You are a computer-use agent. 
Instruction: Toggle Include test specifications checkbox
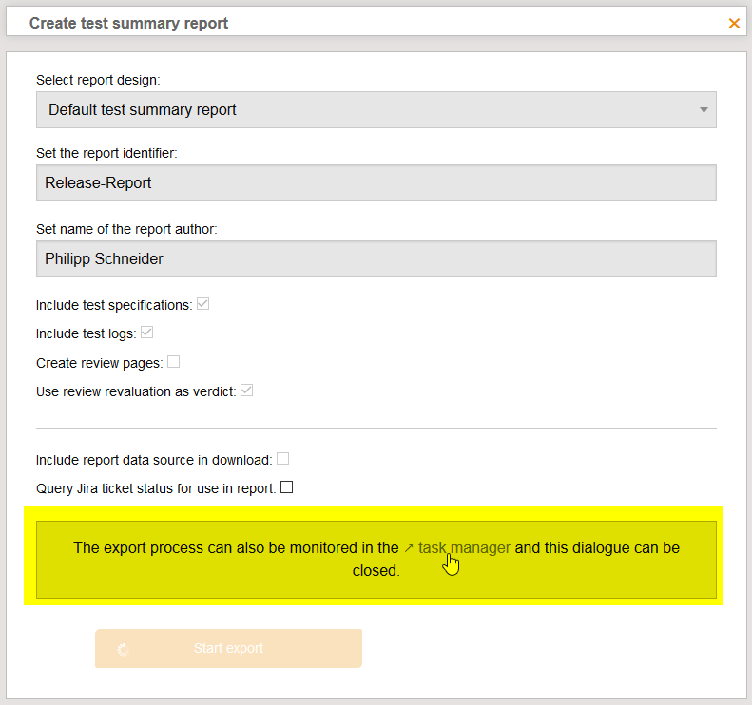point(203,305)
